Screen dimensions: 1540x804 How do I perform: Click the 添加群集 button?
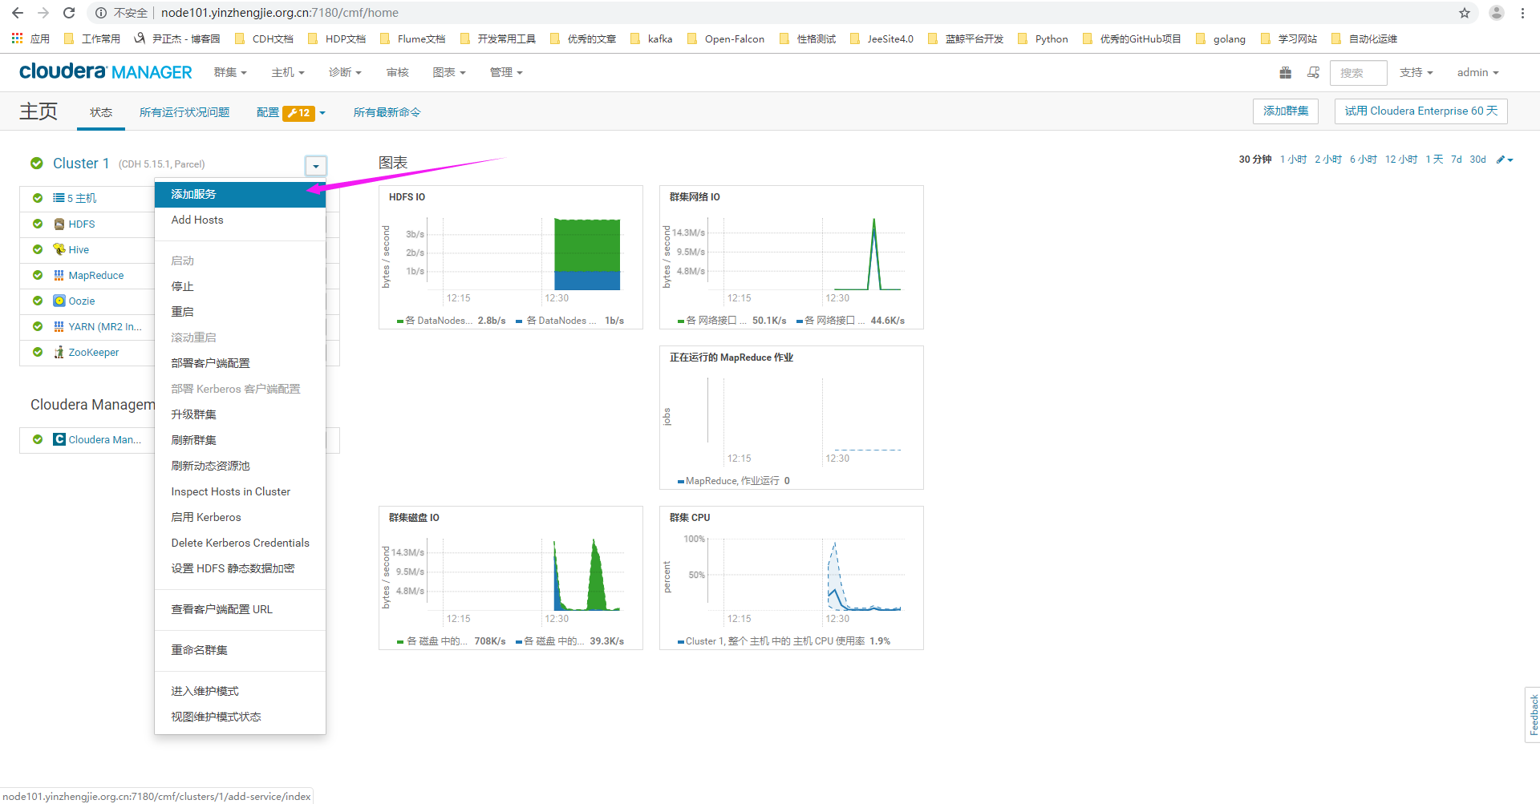pos(1285,111)
